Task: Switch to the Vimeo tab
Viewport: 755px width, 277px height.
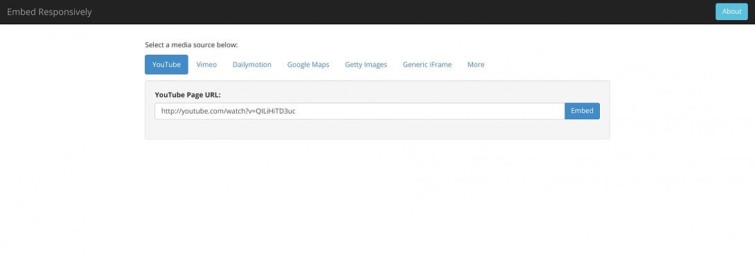Action: pyautogui.click(x=206, y=64)
